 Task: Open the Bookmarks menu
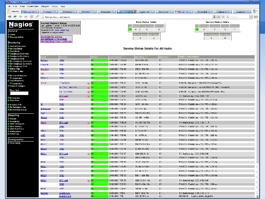33,6
